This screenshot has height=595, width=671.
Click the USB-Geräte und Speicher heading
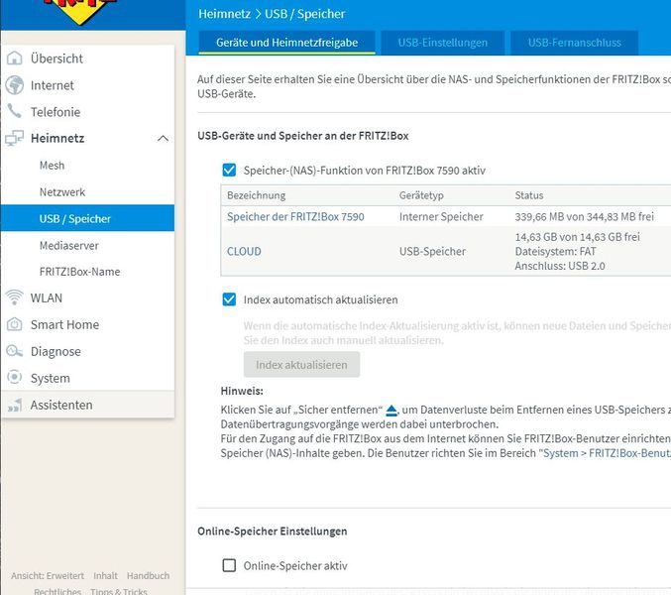(303, 136)
